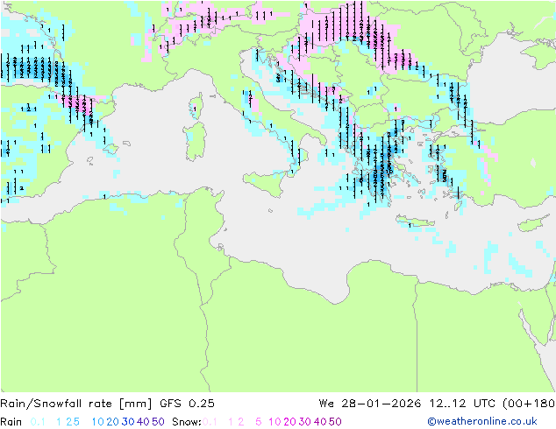Click the "Rain" legend label

(x=11, y=422)
